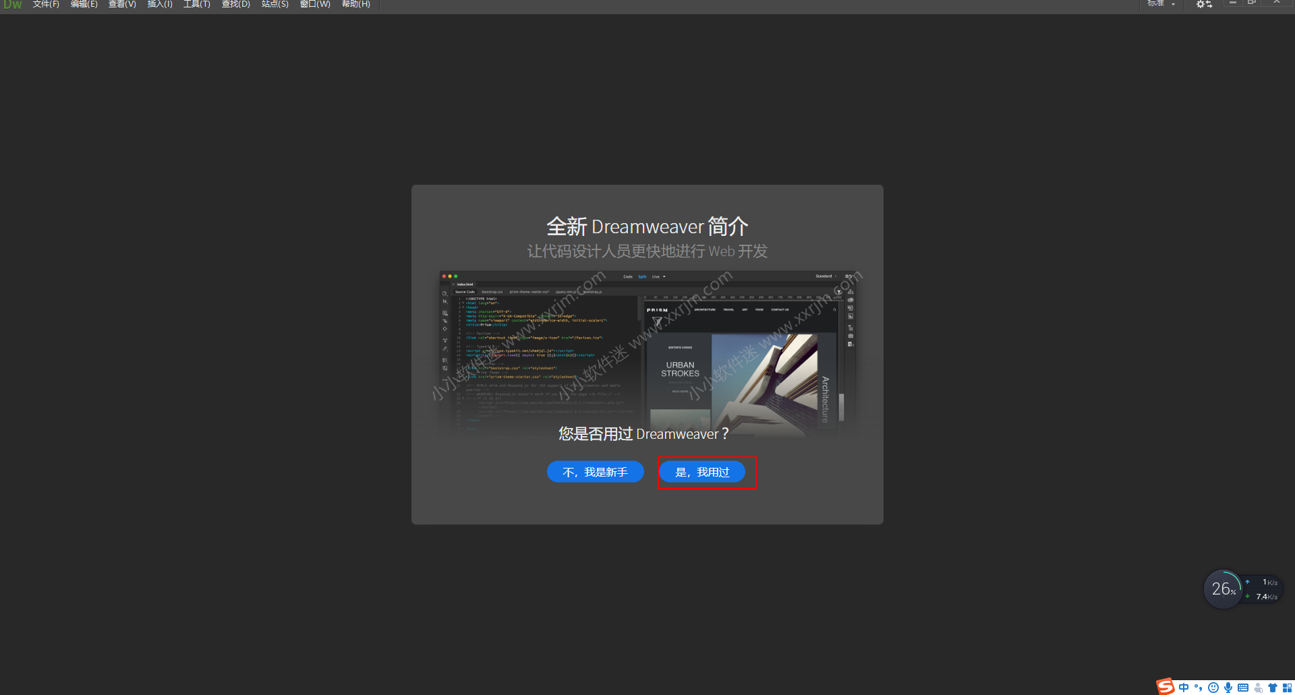
Task: Click the Sogou input method S logo
Action: tap(1165, 687)
